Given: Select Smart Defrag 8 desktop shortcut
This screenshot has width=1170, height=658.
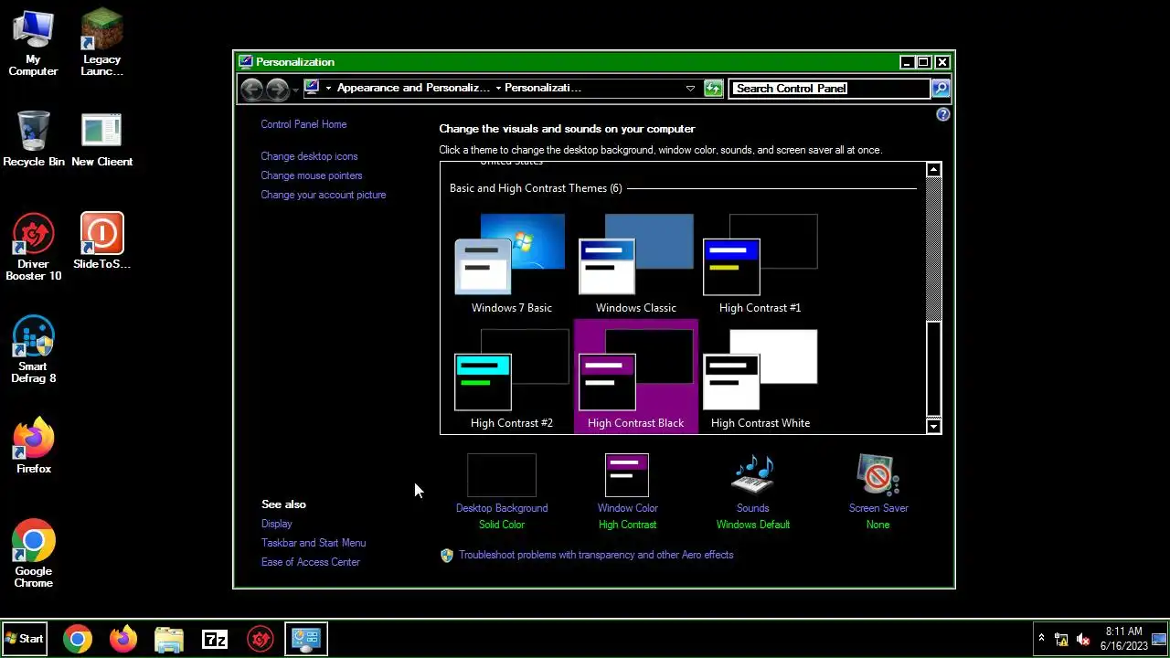Looking at the screenshot, I should [x=34, y=350].
